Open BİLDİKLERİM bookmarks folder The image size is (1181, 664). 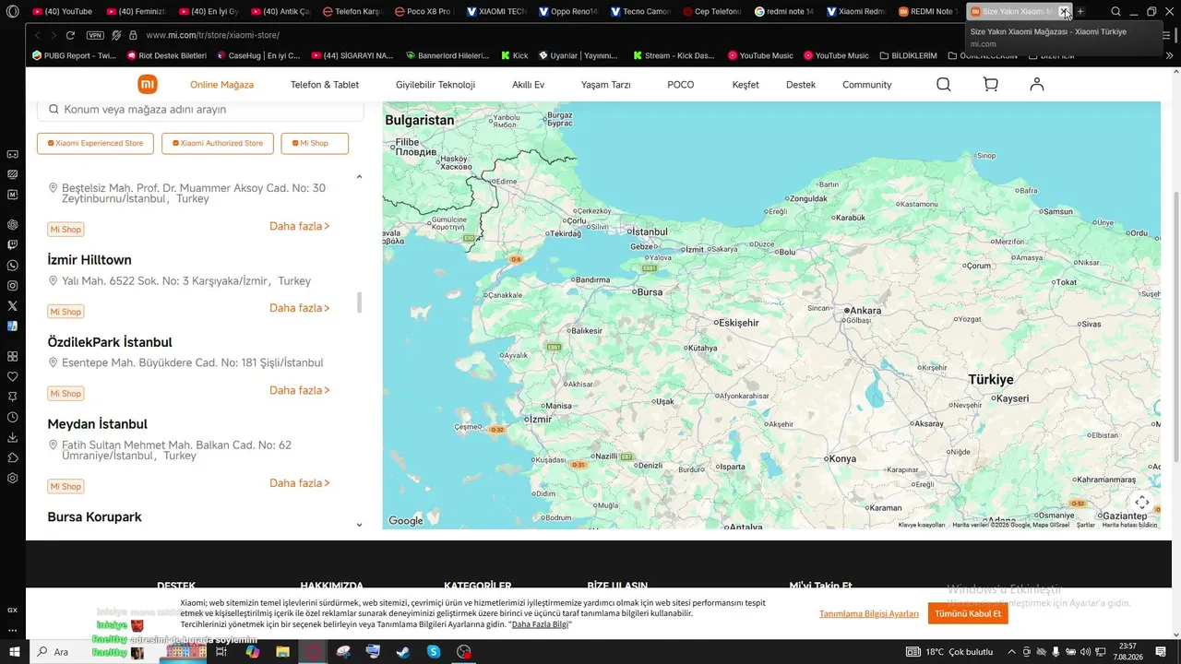coord(906,55)
